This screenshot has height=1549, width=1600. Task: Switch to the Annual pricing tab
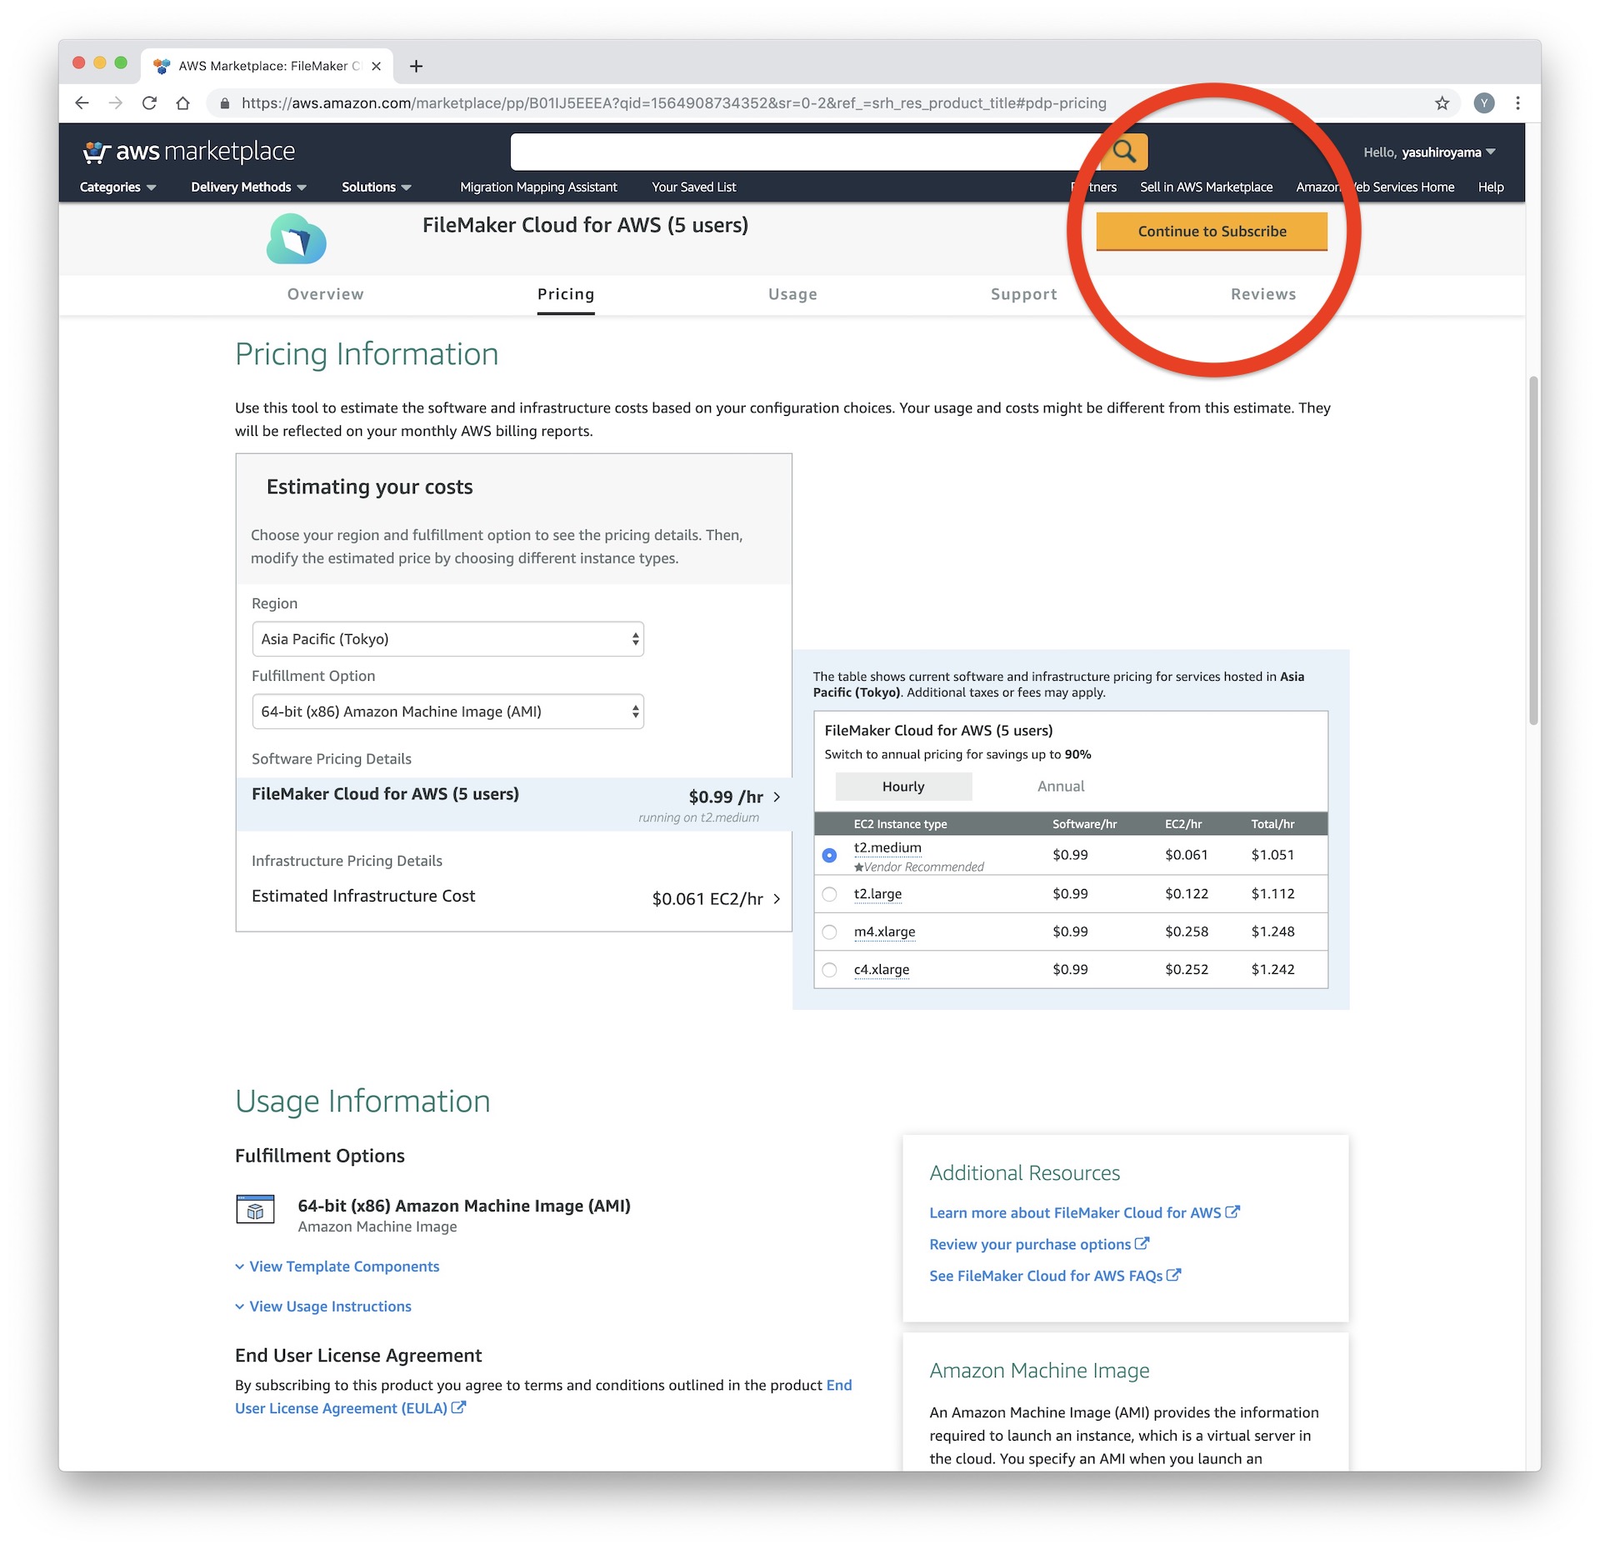pos(1060,787)
